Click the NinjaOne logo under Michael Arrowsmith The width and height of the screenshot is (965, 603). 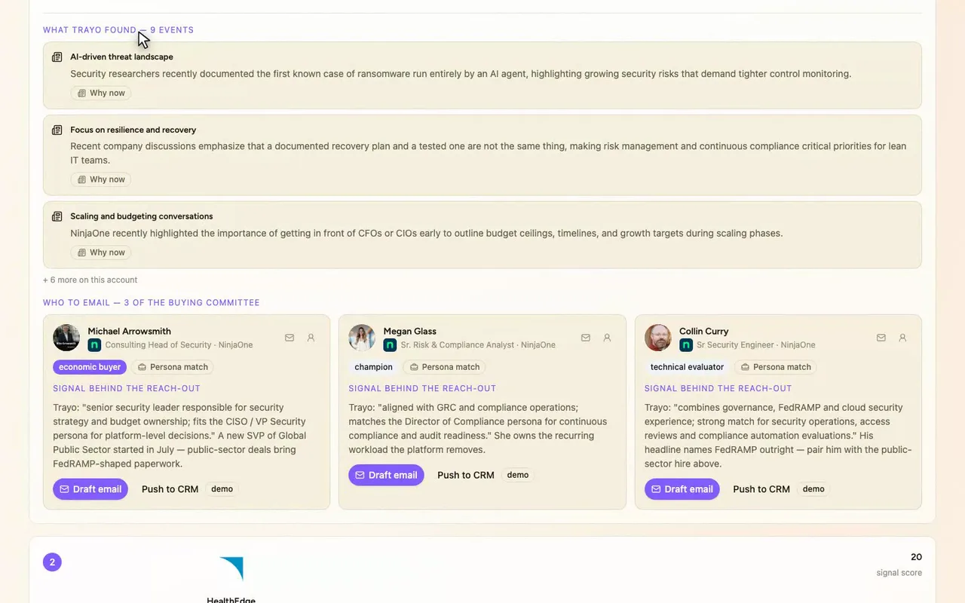(94, 345)
